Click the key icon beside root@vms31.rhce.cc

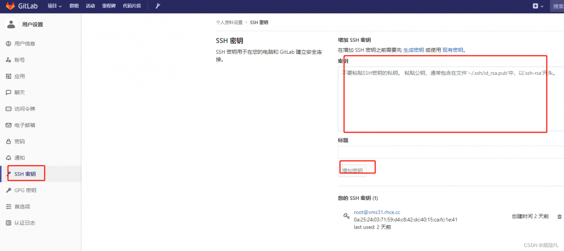coord(346,216)
